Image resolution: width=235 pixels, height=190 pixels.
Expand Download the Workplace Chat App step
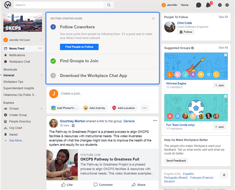point(94,76)
